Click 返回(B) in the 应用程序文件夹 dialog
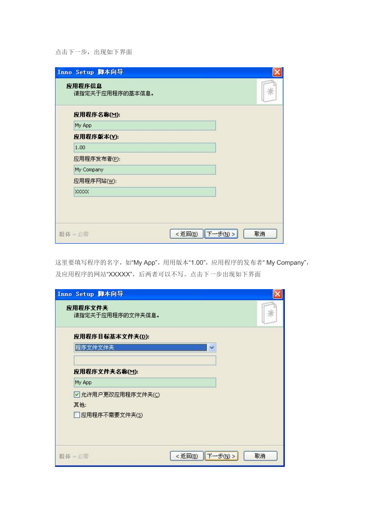Image resolution: width=365 pixels, height=516 pixels. click(187, 456)
